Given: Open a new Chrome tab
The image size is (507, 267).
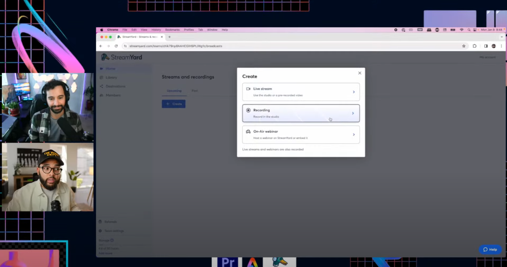Looking at the screenshot, I should (169, 37).
